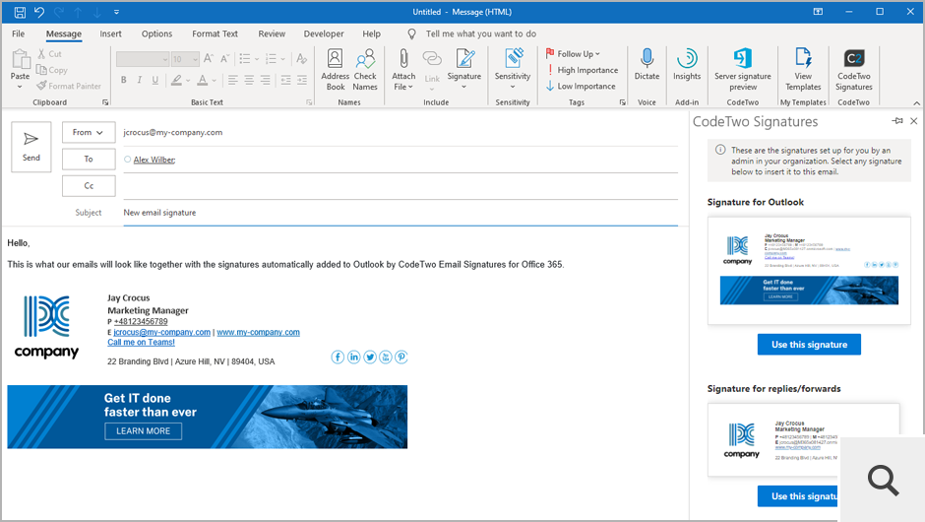Screen dimensions: 925x522
Task: Click the View Templates icon
Action: (803, 58)
